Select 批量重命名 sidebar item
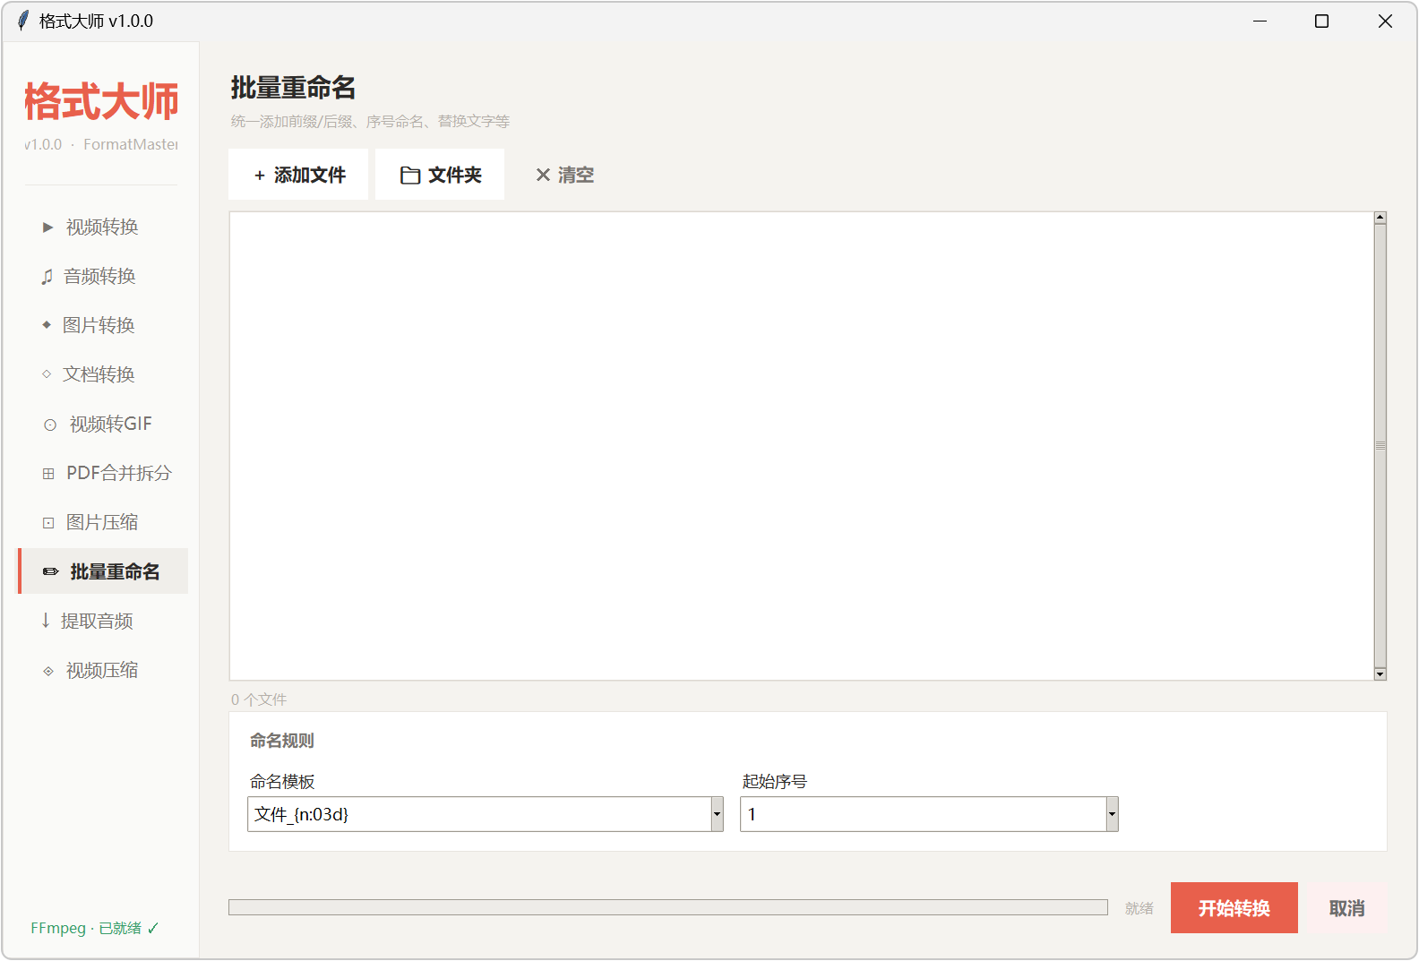1419x961 pixels. coord(103,571)
